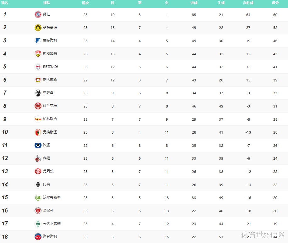This screenshot has width=288, height=243.
Task: Click the Bayern Munich club logo
Action: coord(38,14)
